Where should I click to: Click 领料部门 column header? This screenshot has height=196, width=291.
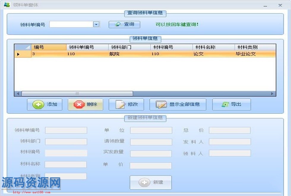(129, 47)
